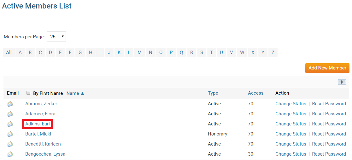
Task: Filter members by letter B
Action: point(30,52)
